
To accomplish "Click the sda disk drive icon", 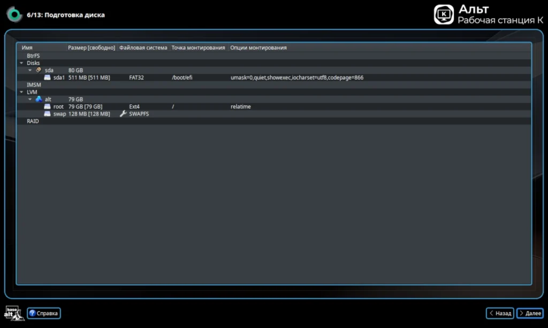I will pos(39,70).
